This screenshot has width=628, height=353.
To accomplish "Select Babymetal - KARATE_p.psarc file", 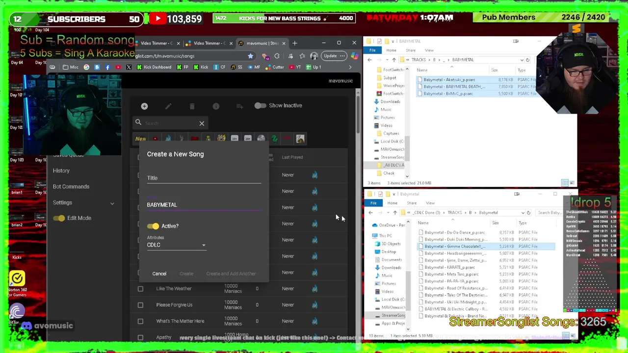I will tap(450, 267).
